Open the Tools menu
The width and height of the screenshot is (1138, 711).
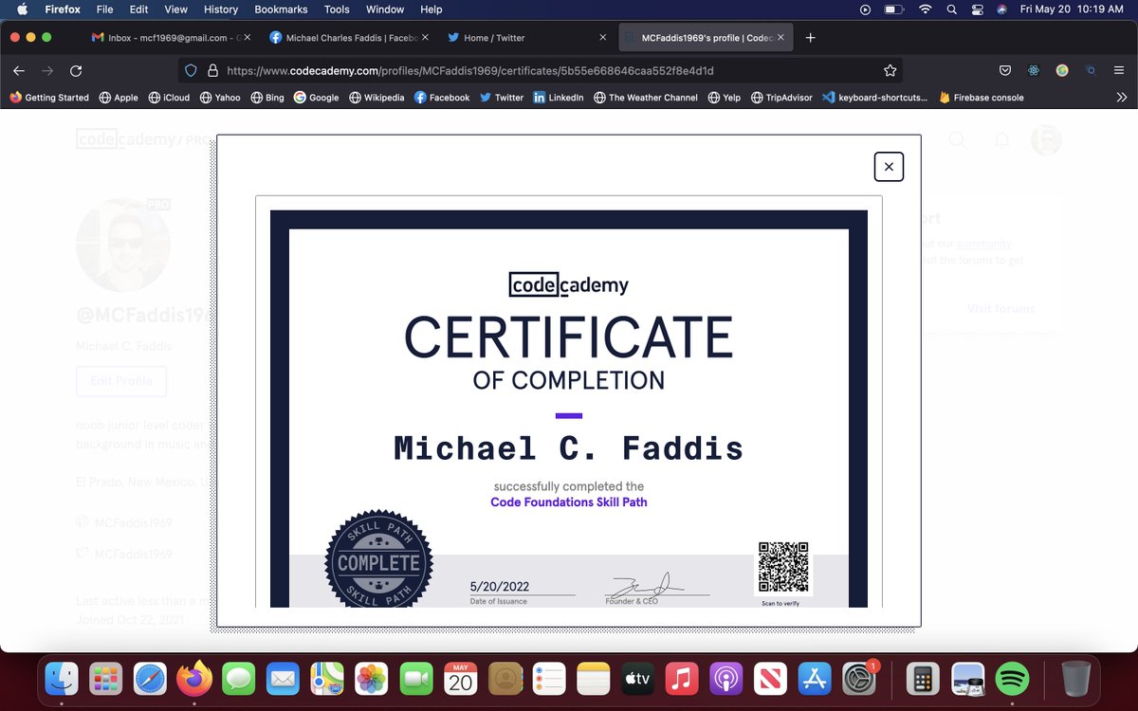coord(337,9)
